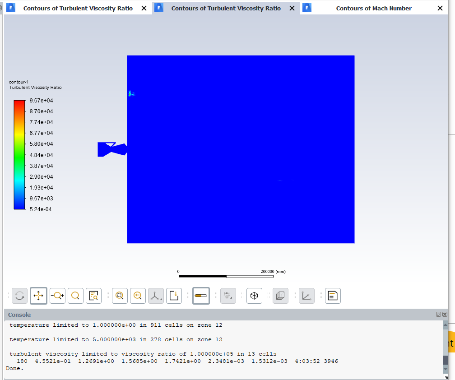The width and height of the screenshot is (455, 380).
Task: Activate the Probe/Query results tool
Action: (94, 296)
